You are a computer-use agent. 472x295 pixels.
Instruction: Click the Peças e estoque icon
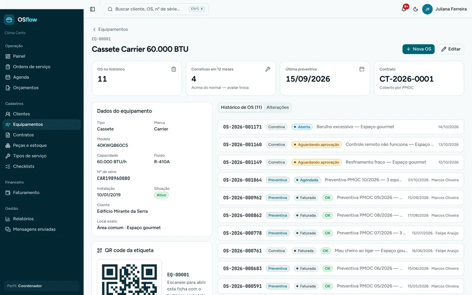point(8,146)
